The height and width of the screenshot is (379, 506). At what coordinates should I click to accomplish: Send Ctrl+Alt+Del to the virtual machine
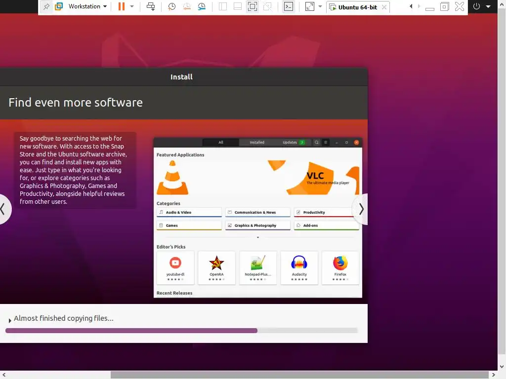[151, 6]
